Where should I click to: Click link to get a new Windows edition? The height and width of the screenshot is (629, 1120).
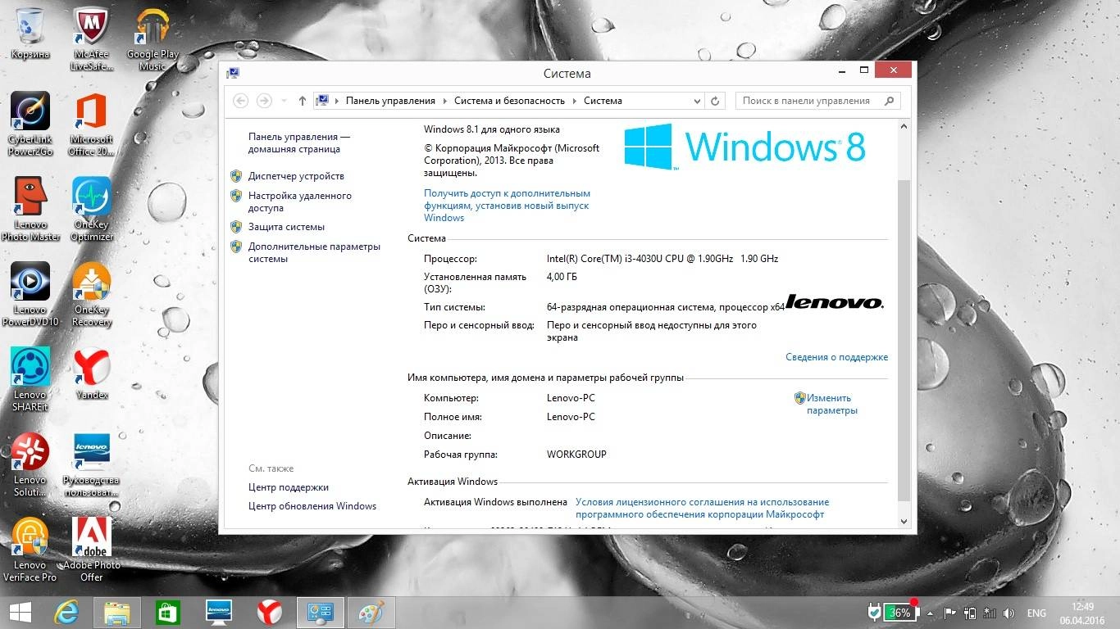point(507,206)
